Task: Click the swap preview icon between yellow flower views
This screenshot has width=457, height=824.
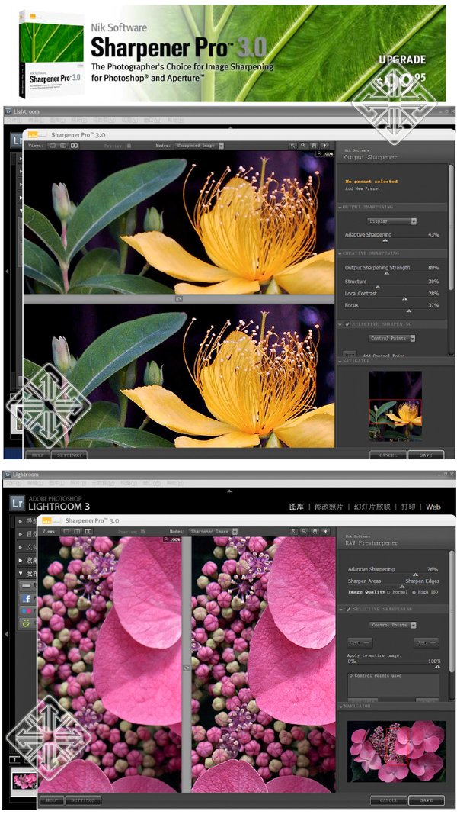Action: point(179,298)
